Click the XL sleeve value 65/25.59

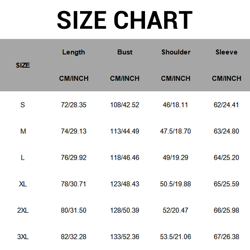click(x=226, y=184)
